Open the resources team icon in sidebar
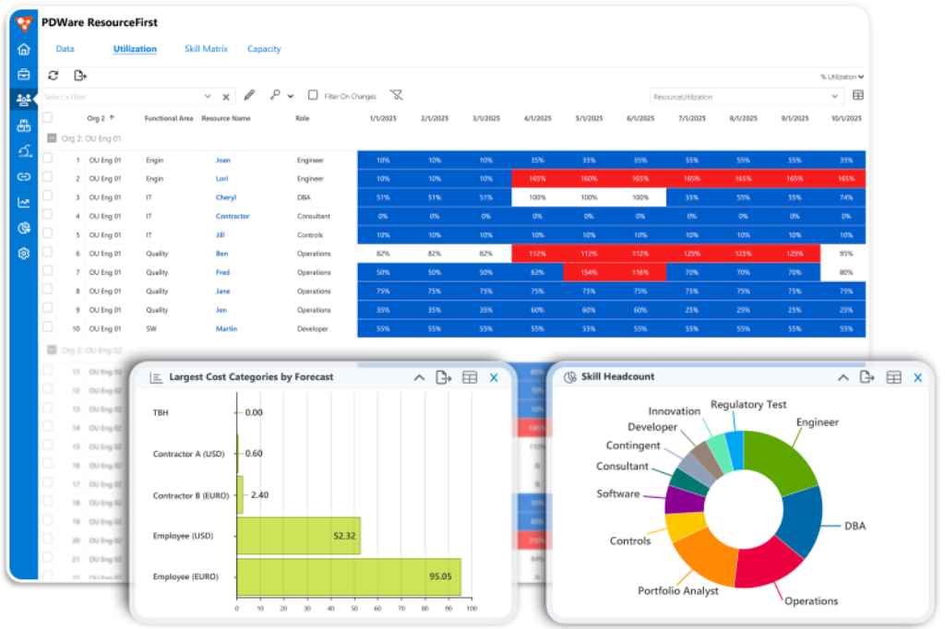Viewport: 945px width, 629px height. [x=23, y=101]
